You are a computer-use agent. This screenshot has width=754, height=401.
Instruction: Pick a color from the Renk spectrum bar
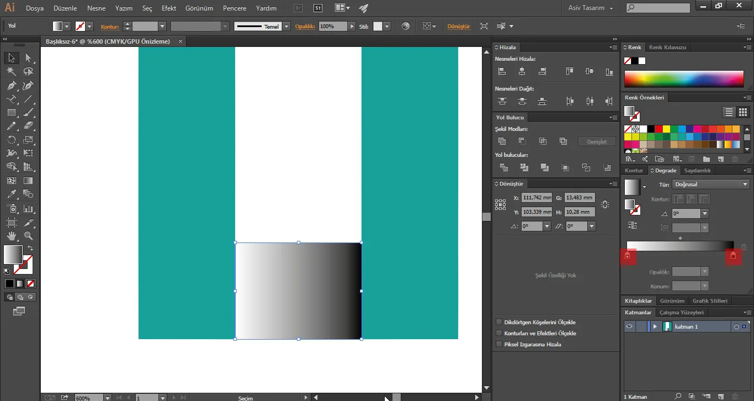point(684,79)
